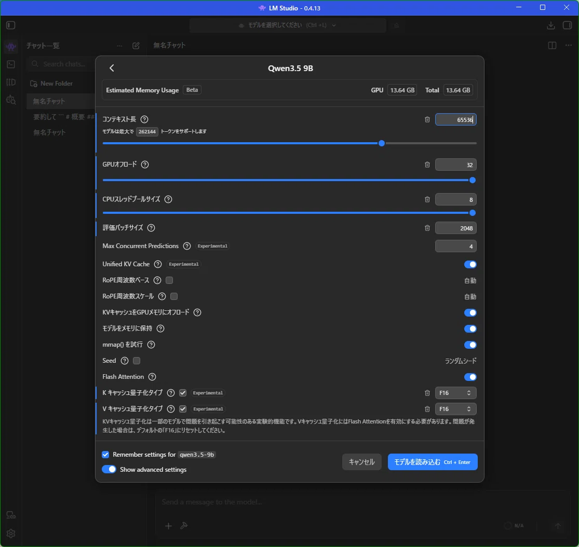Open help for 評価バッチサイズ
Screen dimensions: 579x547
point(151,228)
